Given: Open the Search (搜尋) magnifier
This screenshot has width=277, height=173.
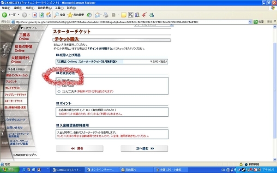Looking at the screenshot, I should (x=60, y=15).
